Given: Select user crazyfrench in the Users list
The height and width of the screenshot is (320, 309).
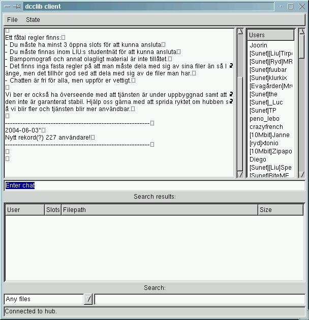Looking at the screenshot, I should coord(266,127).
